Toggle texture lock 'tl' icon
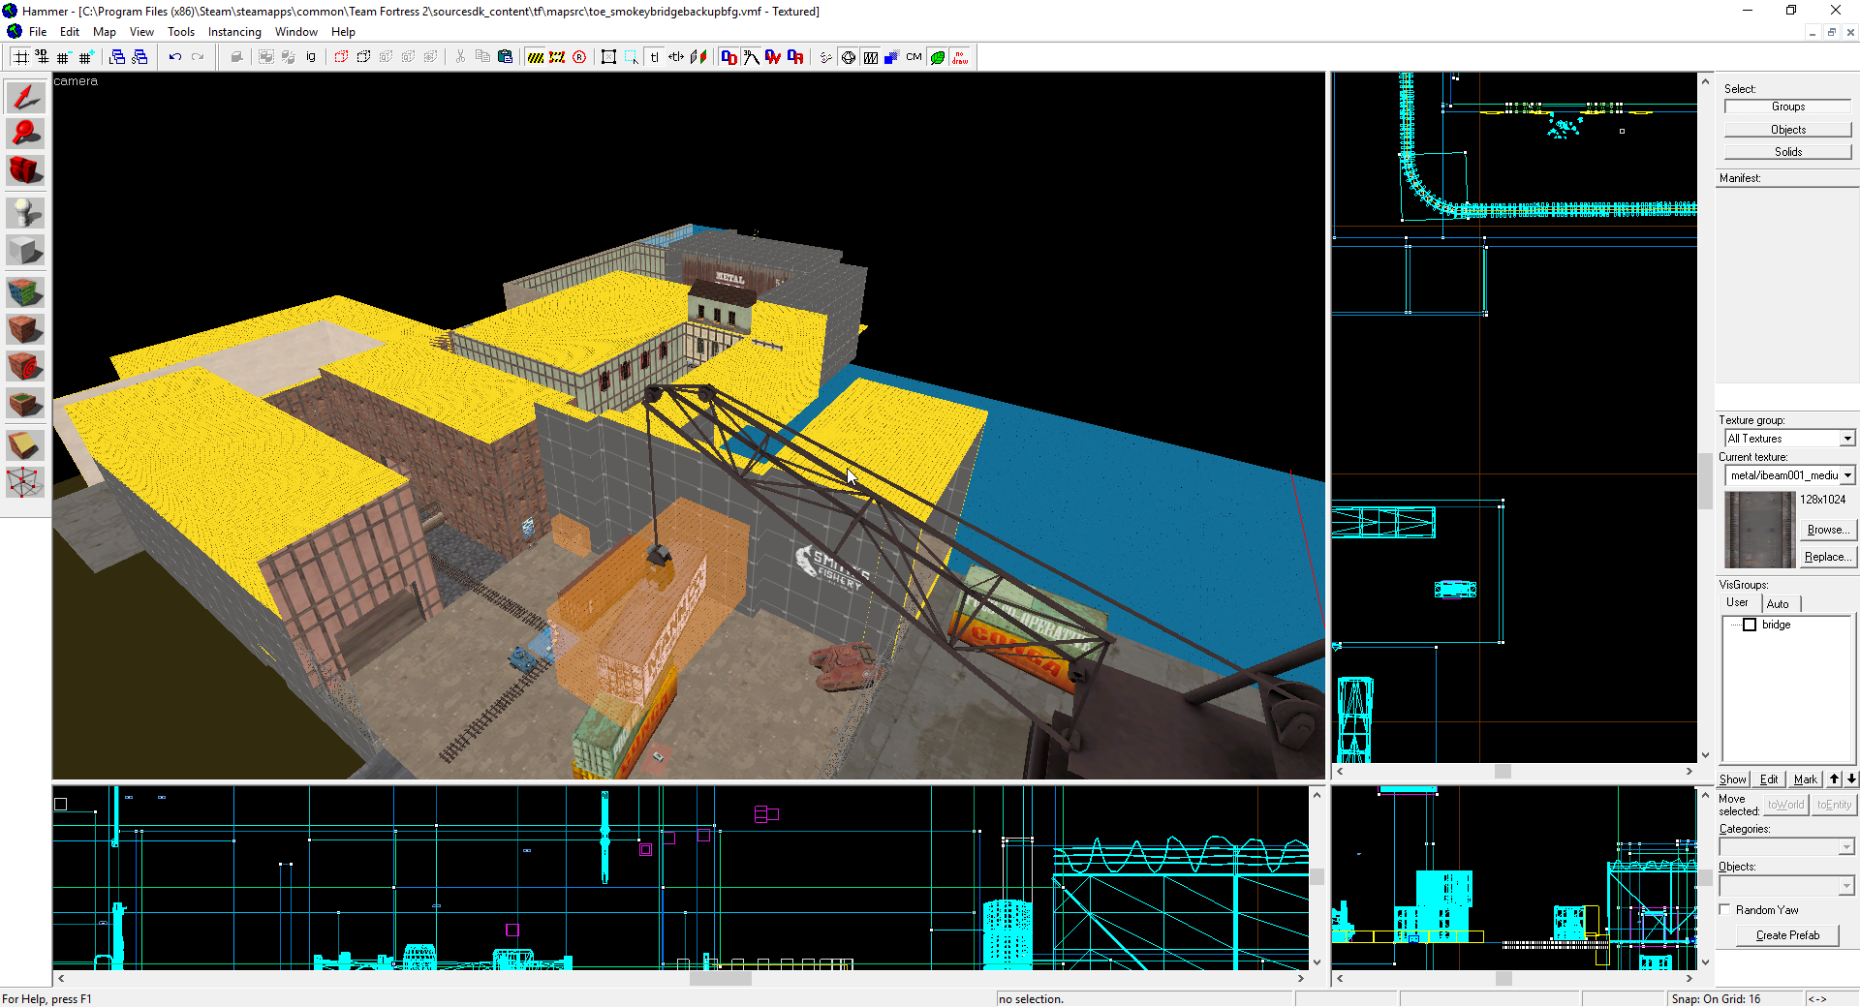The width and height of the screenshot is (1860, 1007). click(x=654, y=57)
